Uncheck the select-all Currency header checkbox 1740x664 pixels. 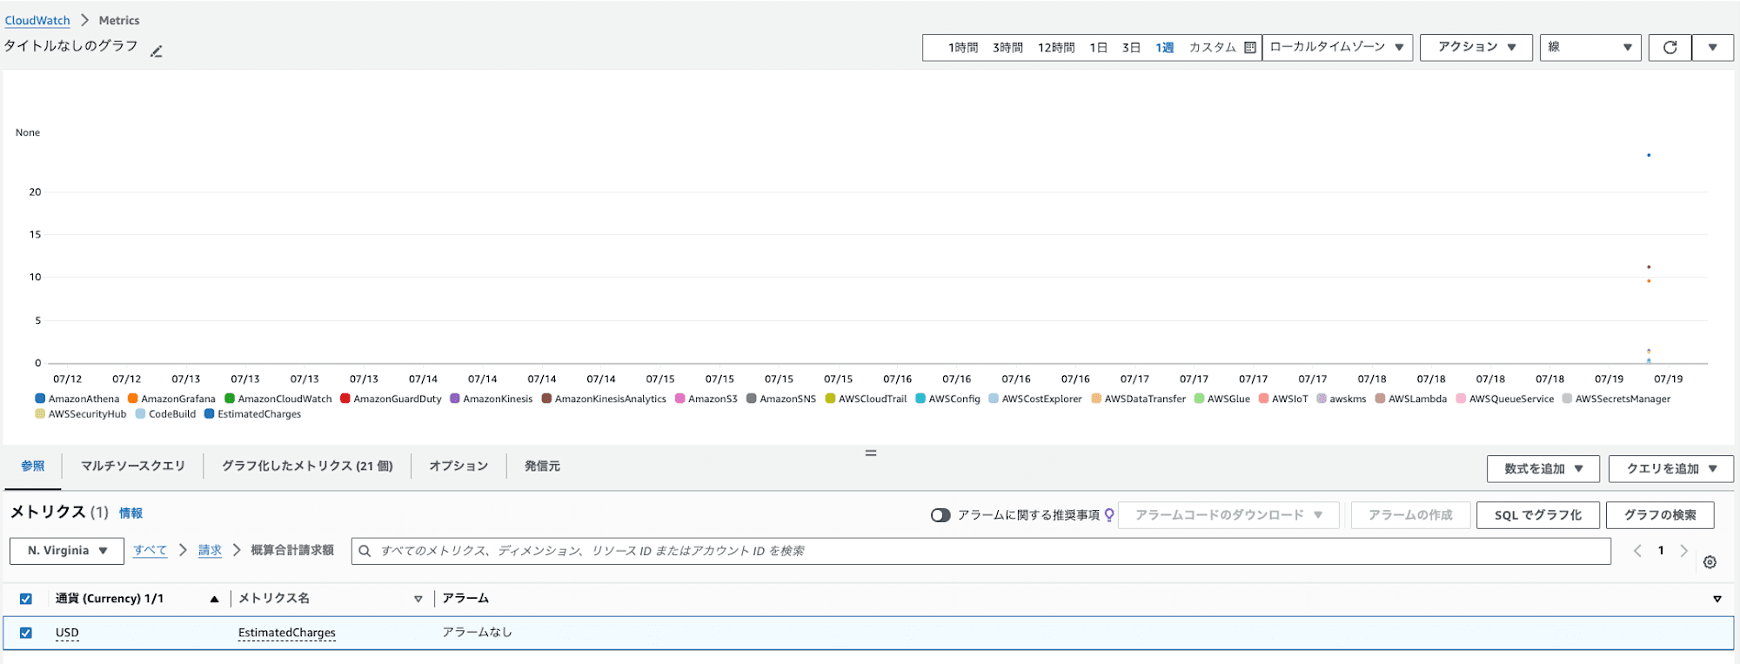click(26, 599)
